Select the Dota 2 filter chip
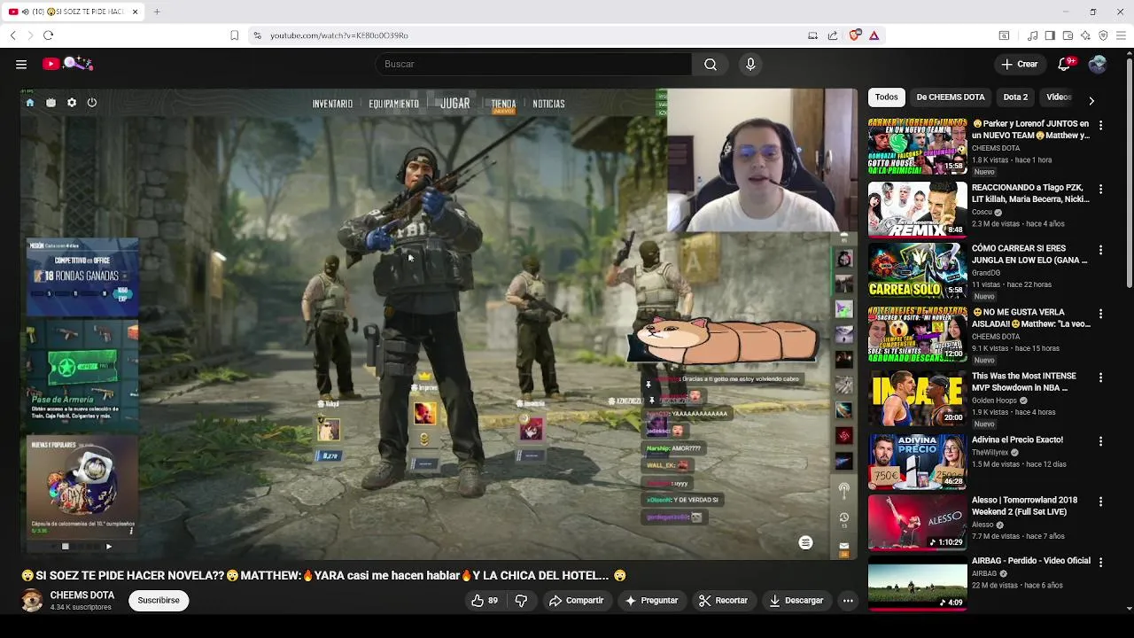This screenshot has width=1134, height=638. click(x=1015, y=97)
